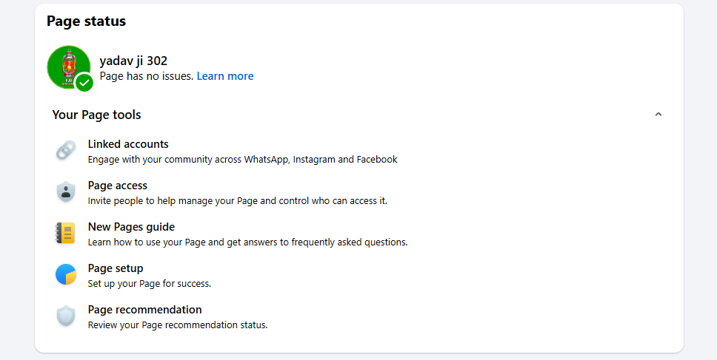Screen dimensions: 717x360
Task: Click the yadav ji 302 page name
Action: pos(133,61)
